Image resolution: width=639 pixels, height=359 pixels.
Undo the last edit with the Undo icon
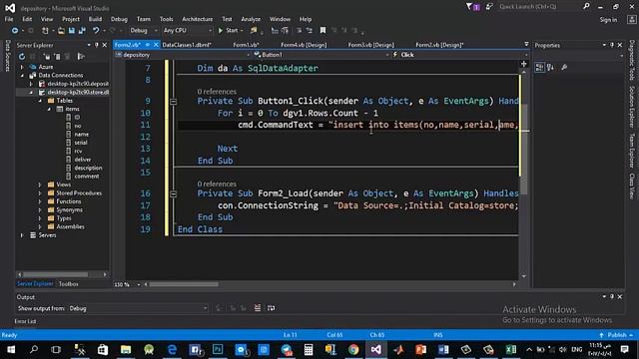[96, 31]
